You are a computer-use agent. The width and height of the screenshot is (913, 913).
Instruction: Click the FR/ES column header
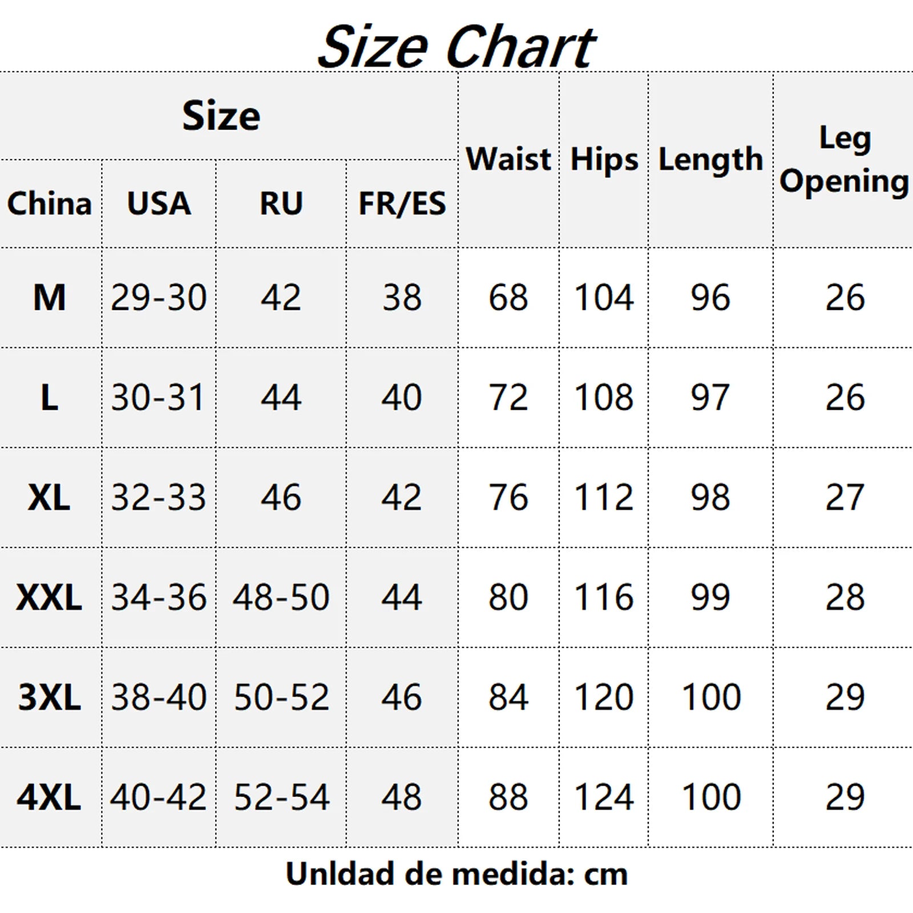(402, 204)
